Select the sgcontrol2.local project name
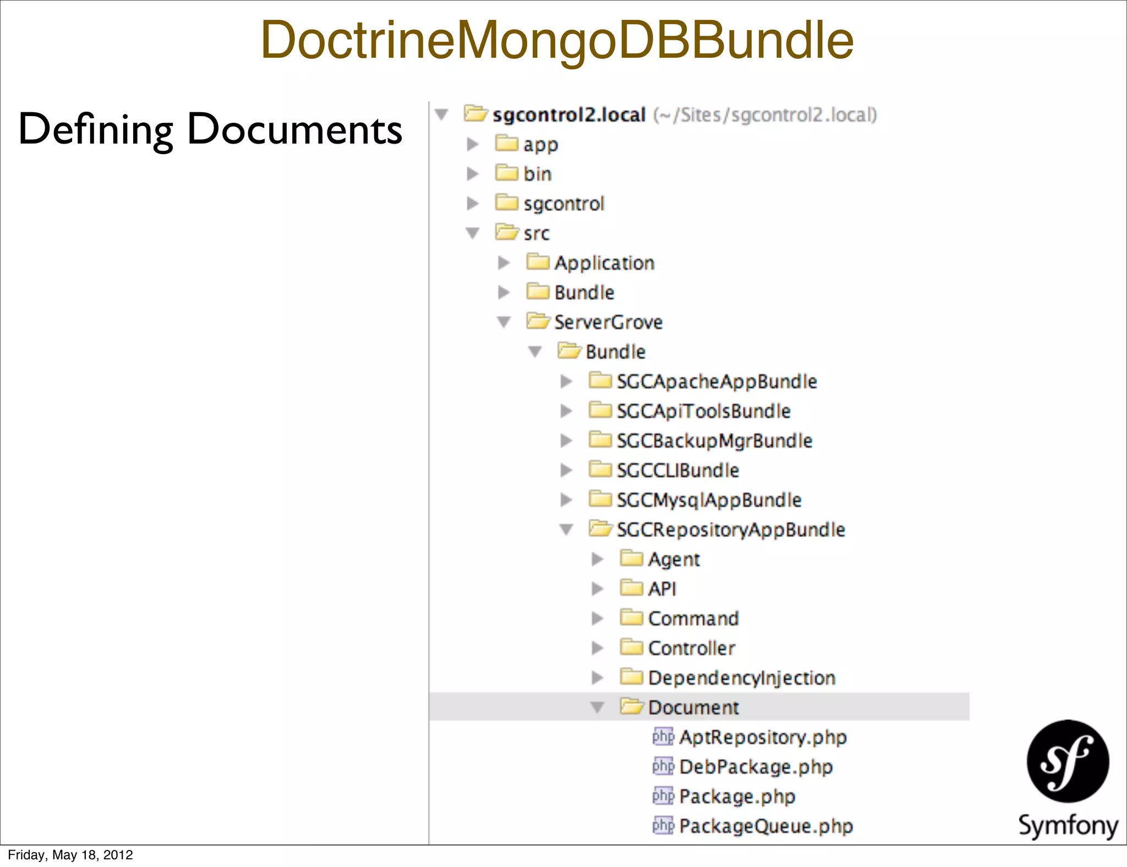 pos(569,115)
